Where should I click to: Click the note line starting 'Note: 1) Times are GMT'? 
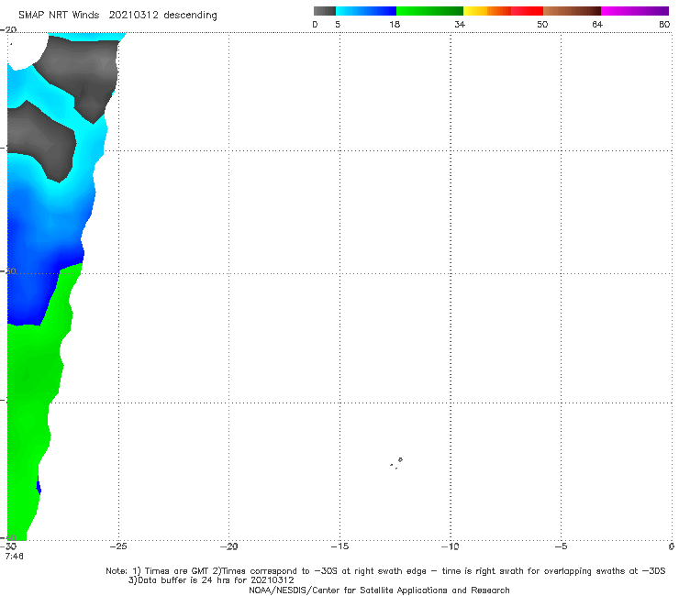(385, 571)
